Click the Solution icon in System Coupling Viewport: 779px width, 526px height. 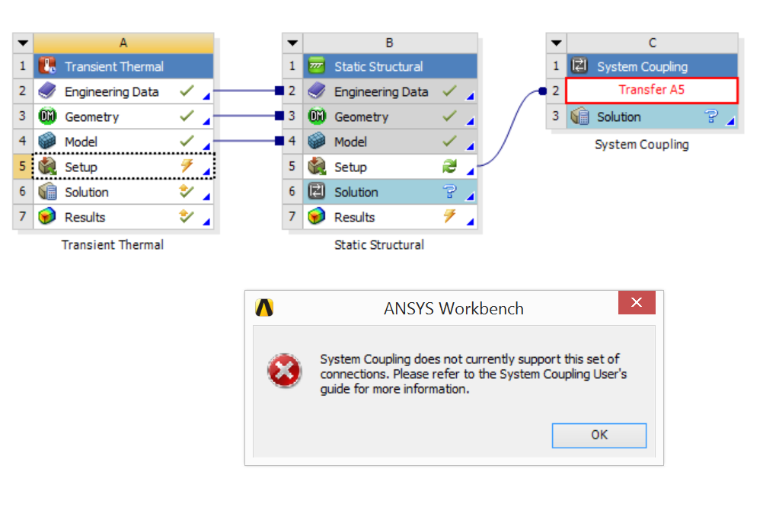pyautogui.click(x=579, y=116)
